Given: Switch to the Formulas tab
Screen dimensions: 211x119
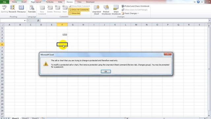Looking at the screenshot, I should 50,2.
